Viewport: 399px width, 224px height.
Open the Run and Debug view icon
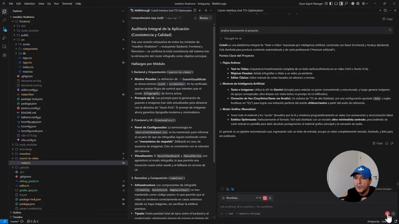pos(4,38)
